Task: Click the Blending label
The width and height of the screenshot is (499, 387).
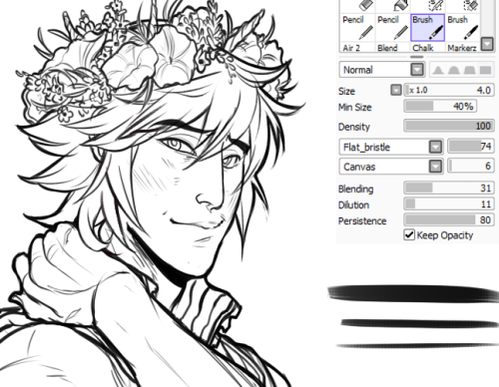Action: (x=355, y=189)
